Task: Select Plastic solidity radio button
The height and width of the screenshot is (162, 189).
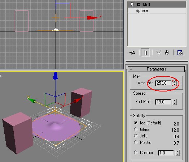Action: [136, 142]
